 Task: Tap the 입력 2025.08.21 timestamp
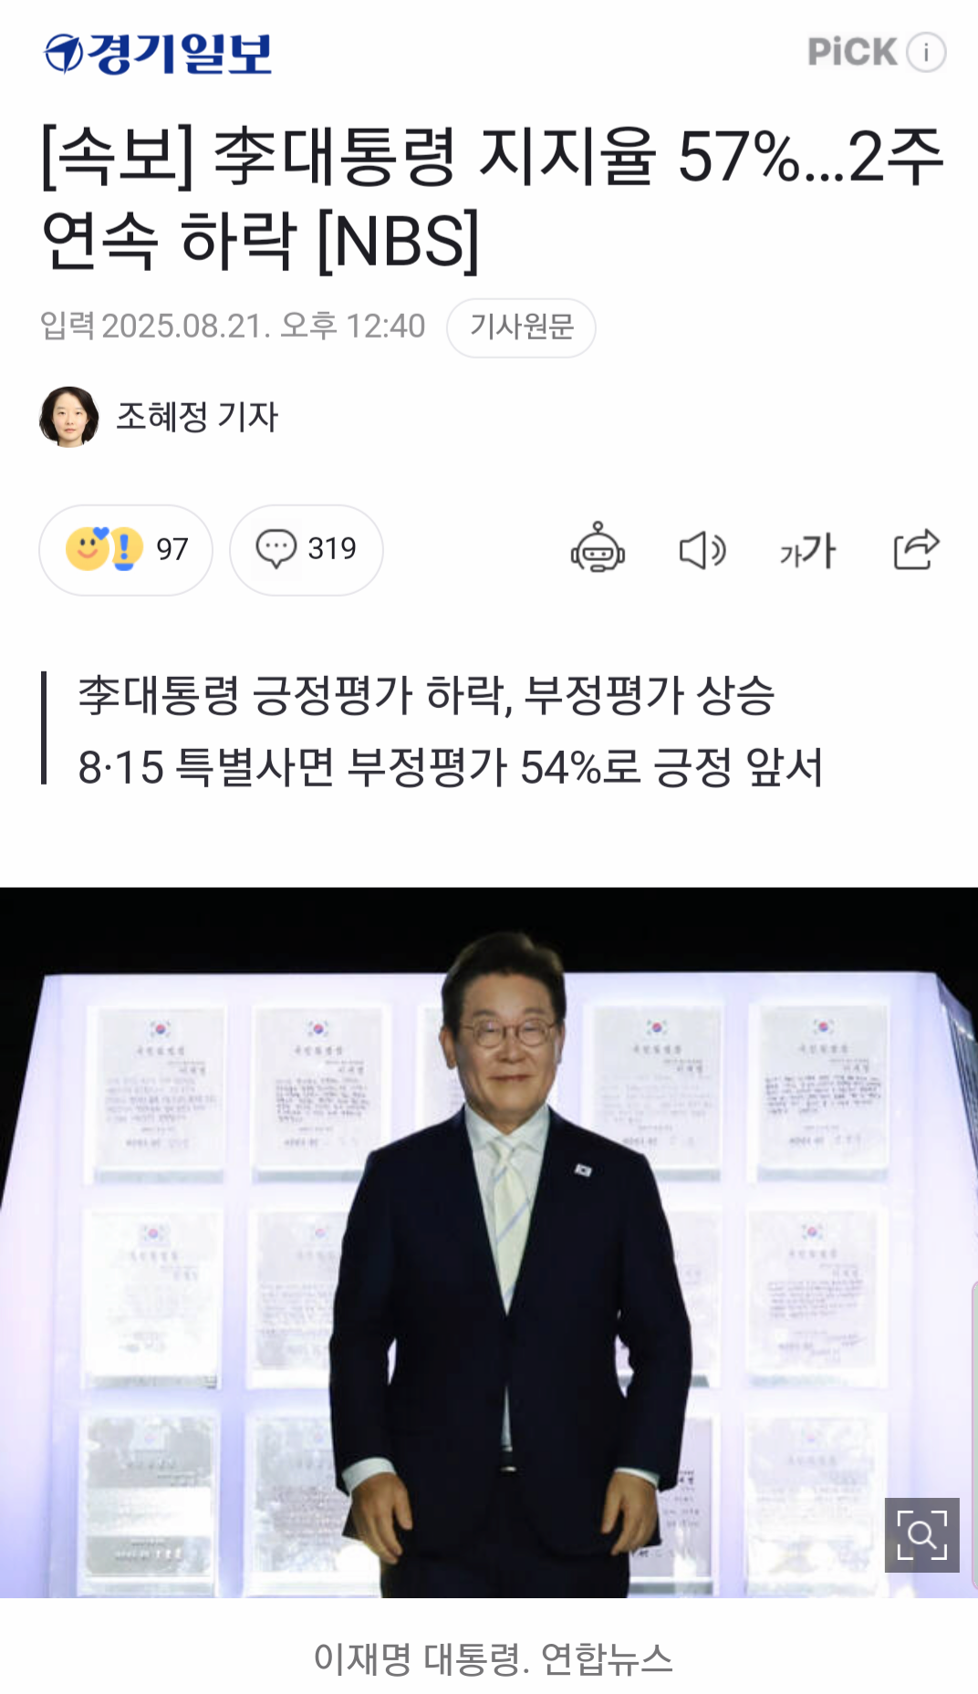233,326
